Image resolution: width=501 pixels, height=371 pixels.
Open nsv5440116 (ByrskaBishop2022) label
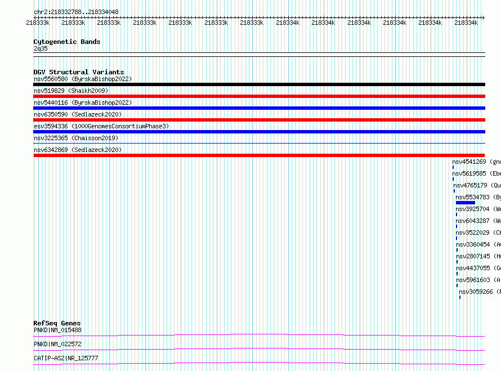(83, 102)
